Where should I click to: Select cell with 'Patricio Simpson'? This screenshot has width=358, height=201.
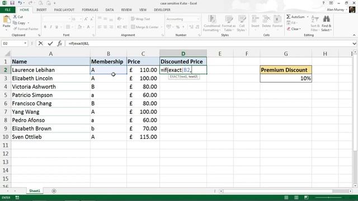tap(50, 95)
